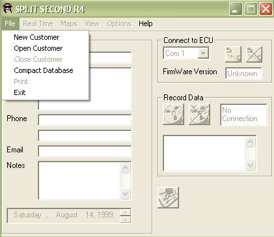The image size is (274, 237).
Task: Click the No Connection status box
Action: tap(243, 115)
